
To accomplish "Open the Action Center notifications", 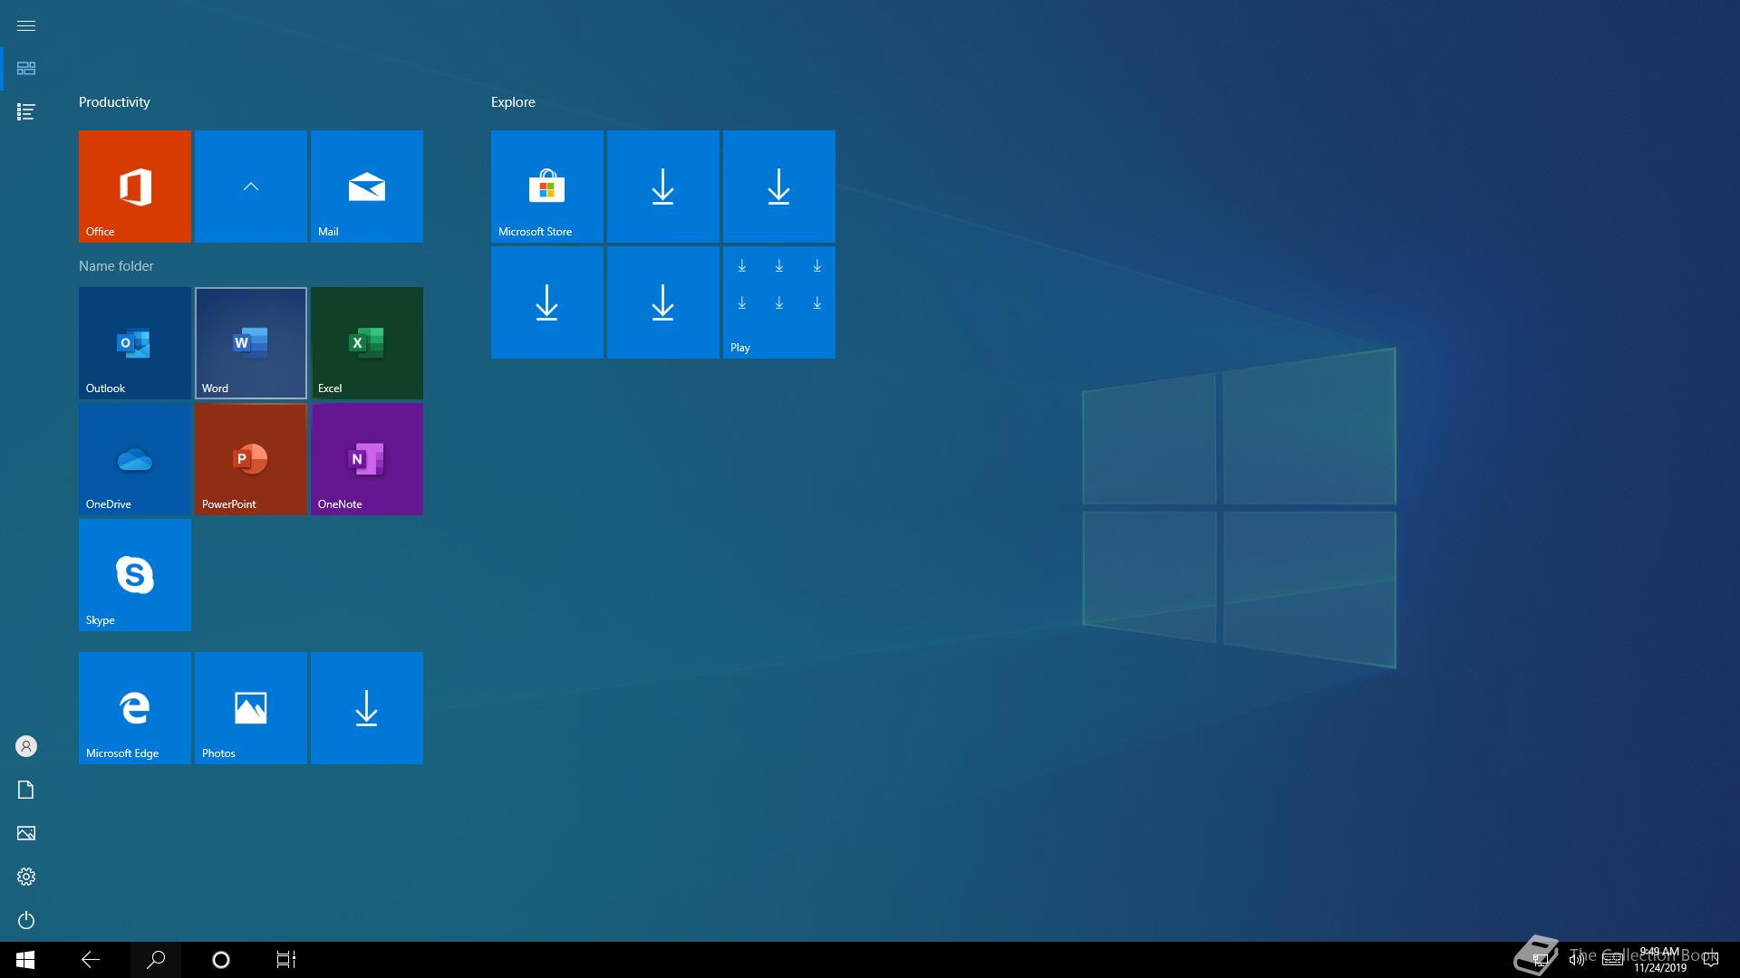I will [1711, 960].
